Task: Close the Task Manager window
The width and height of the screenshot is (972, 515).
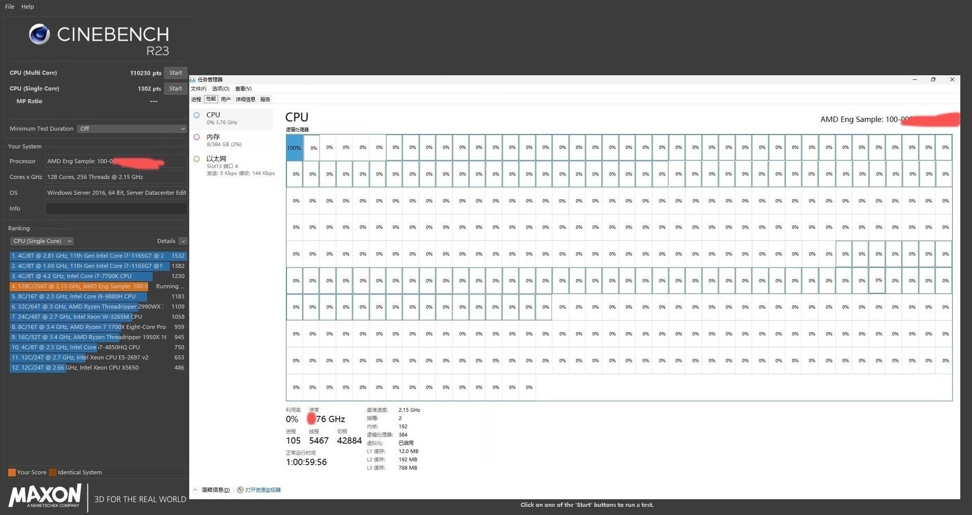Action: [x=952, y=79]
